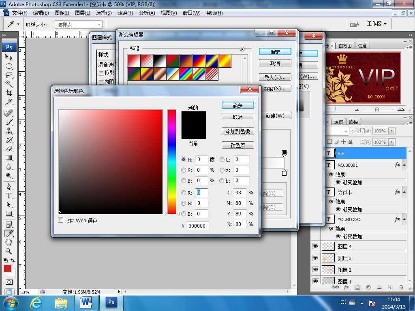
Task: Open the 滤镜(T) menu
Action: point(125,13)
